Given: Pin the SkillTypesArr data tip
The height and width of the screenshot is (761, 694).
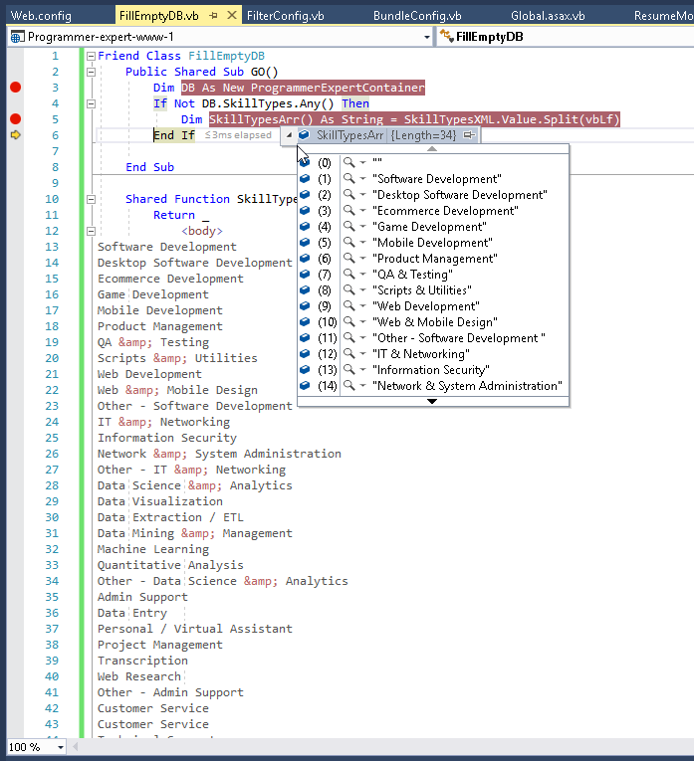Looking at the screenshot, I should click(x=469, y=135).
